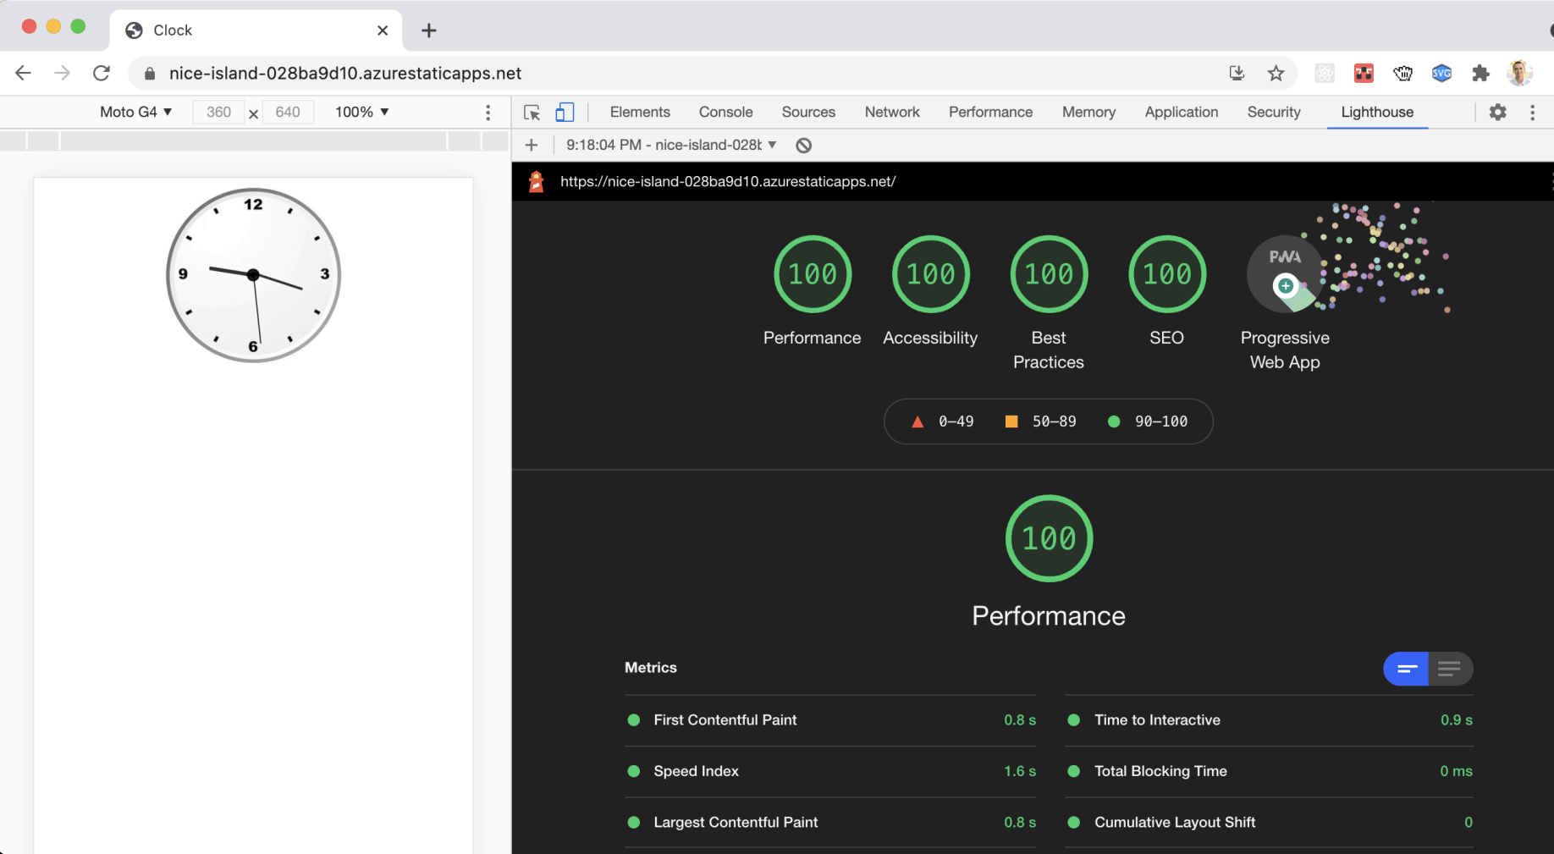Toggle the device toolbar icon

coord(565,113)
